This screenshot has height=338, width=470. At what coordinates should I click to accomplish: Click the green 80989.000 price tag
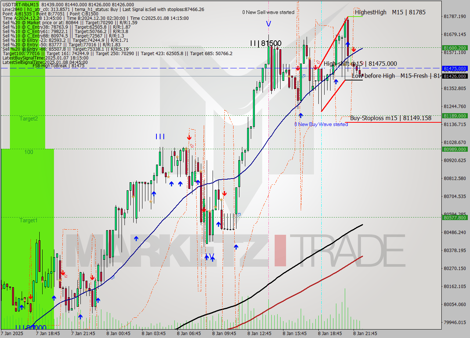(x=455, y=149)
